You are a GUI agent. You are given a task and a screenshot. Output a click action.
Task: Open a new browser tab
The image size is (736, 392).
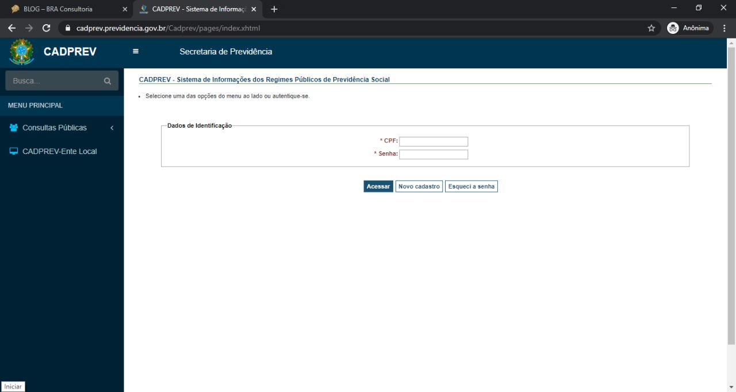(x=274, y=9)
